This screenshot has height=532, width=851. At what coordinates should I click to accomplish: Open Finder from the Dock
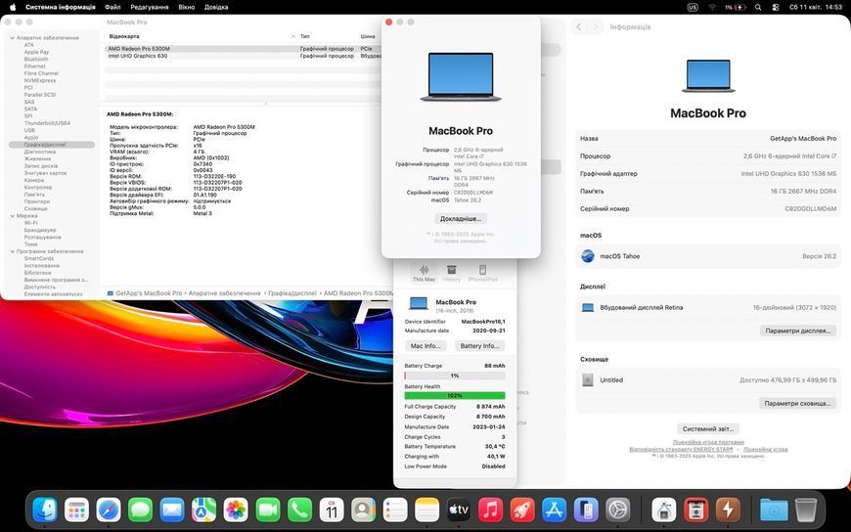point(44,510)
